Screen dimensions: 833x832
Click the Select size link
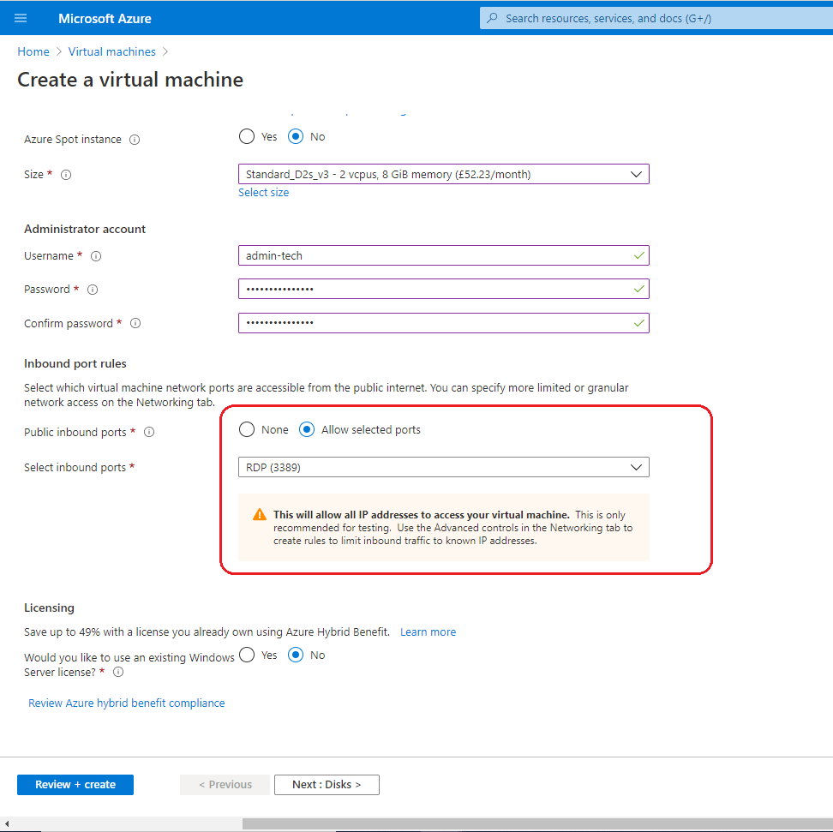[x=263, y=192]
